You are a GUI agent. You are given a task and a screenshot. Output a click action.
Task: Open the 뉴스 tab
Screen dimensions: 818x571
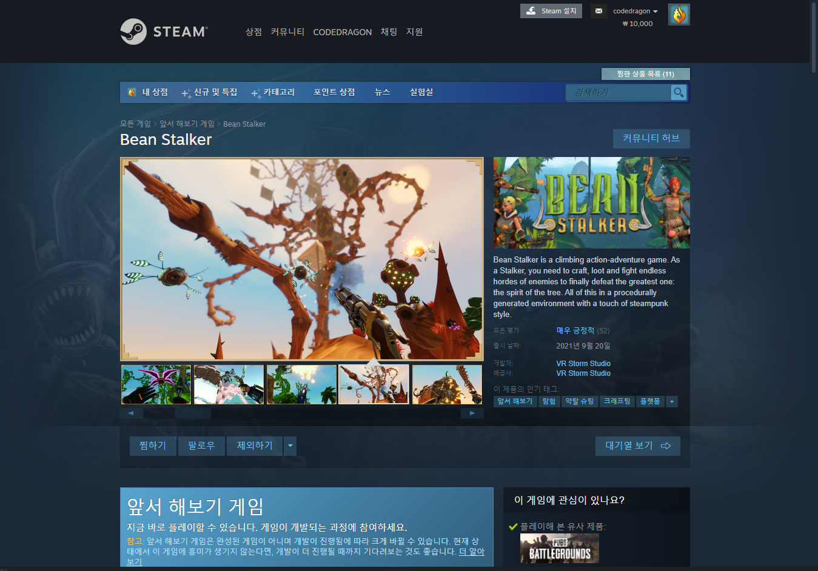point(382,92)
